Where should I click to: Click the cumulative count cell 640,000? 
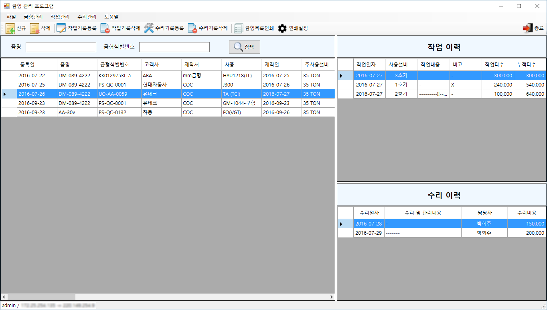coord(530,94)
